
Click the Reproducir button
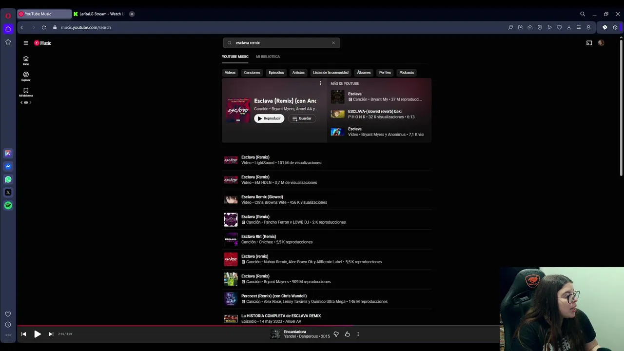click(269, 118)
